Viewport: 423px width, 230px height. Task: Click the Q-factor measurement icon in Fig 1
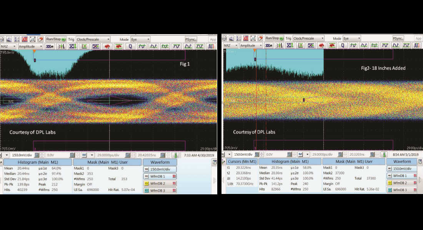pyautogui.click(x=130, y=46)
